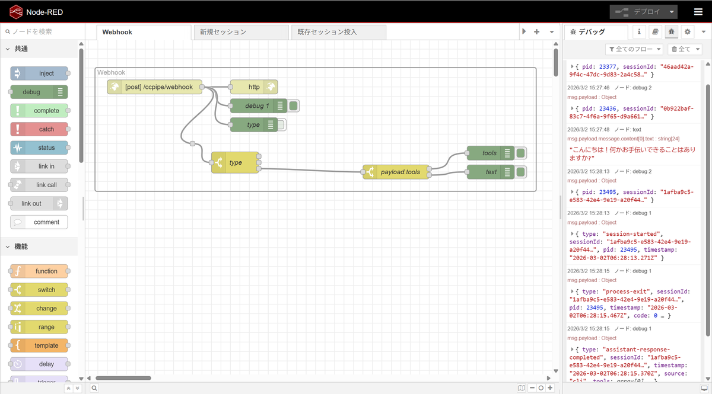Switch to the 新規セッション flow tab

(x=240, y=32)
